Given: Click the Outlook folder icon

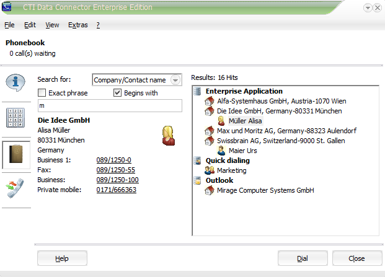Looking at the screenshot, I should pos(198,180).
